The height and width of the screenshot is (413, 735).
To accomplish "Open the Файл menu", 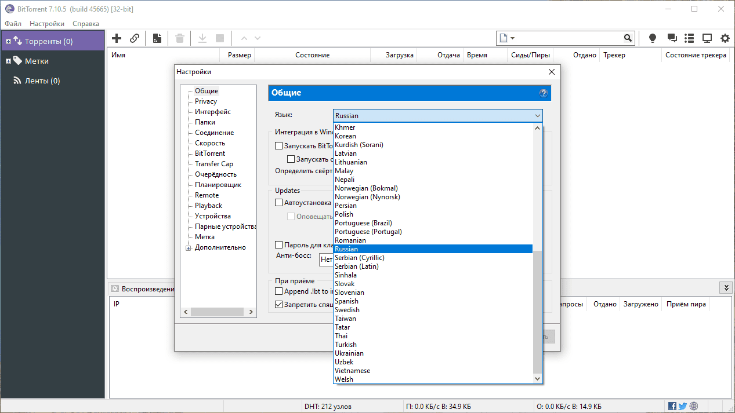I will 13,24.
